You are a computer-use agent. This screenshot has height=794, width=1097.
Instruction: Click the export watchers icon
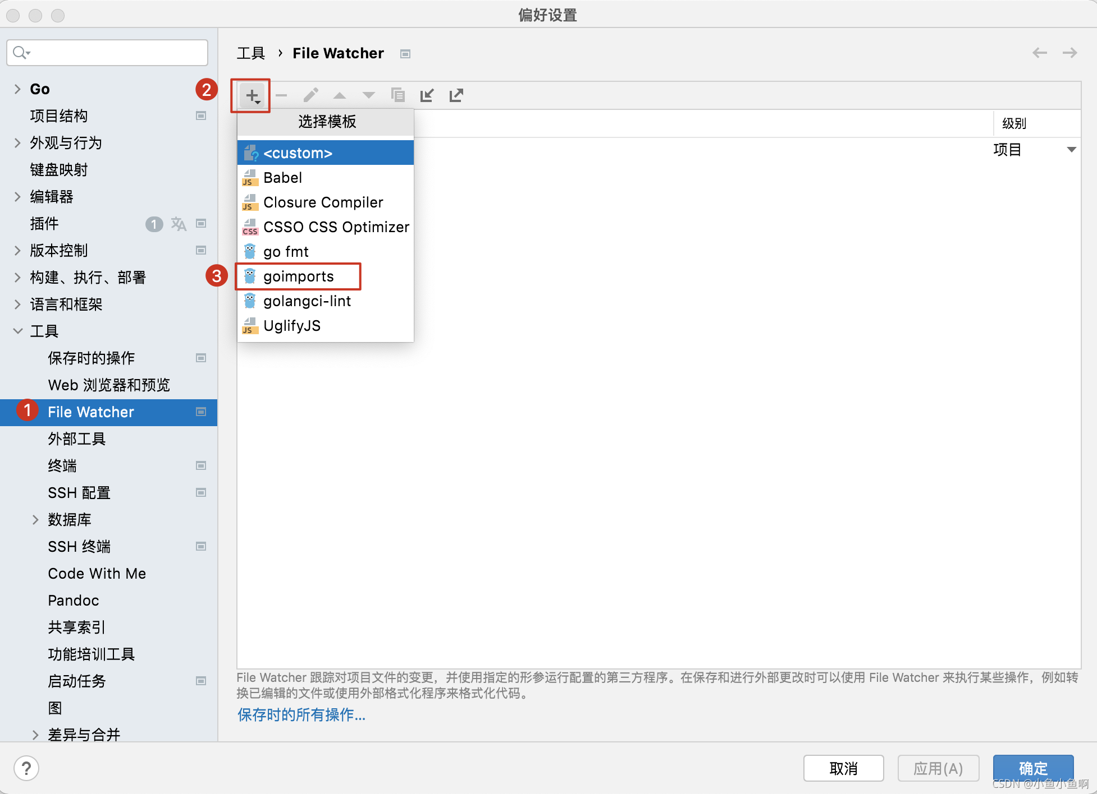pos(456,95)
